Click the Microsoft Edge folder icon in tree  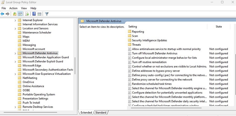[x=19, y=65]
